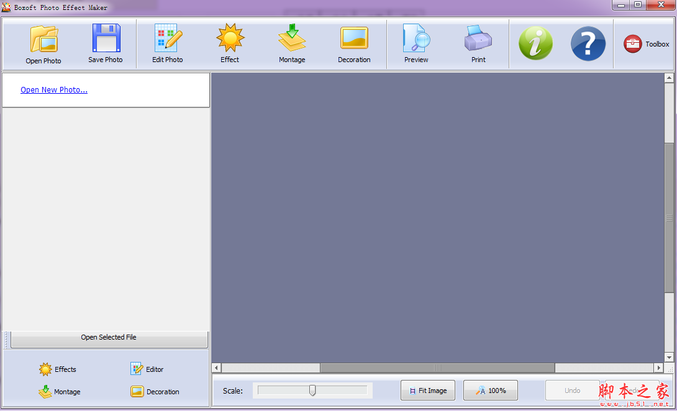This screenshot has height=411, width=677.
Task: Click the Editor shortcut in the bottom panel
Action: 147,369
